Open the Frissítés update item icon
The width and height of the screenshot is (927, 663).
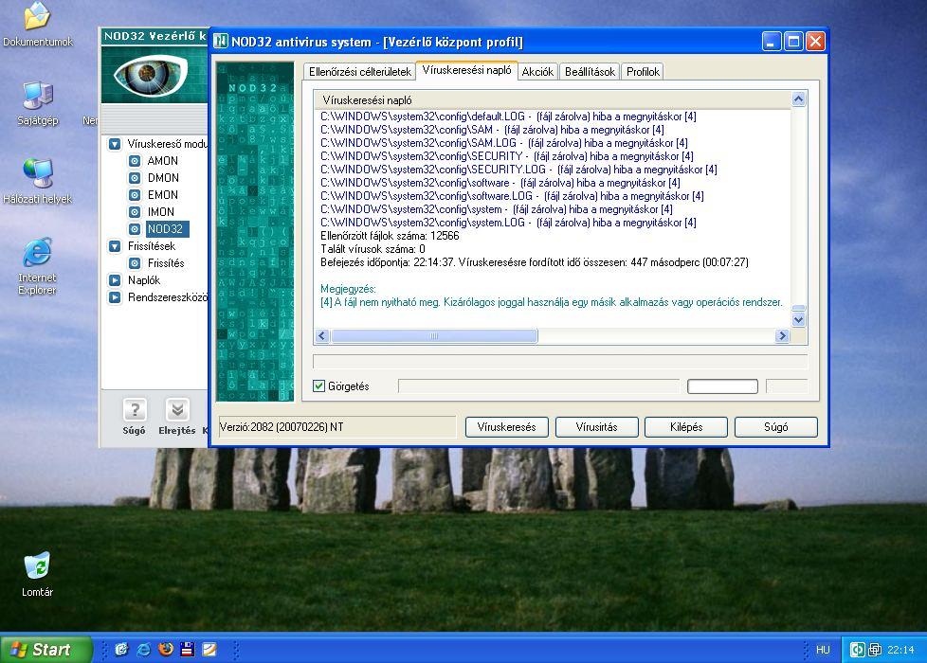[x=135, y=263]
